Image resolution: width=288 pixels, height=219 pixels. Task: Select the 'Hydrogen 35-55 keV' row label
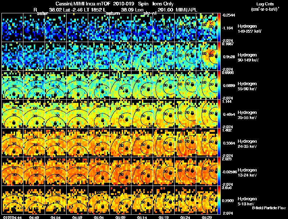click(247, 115)
